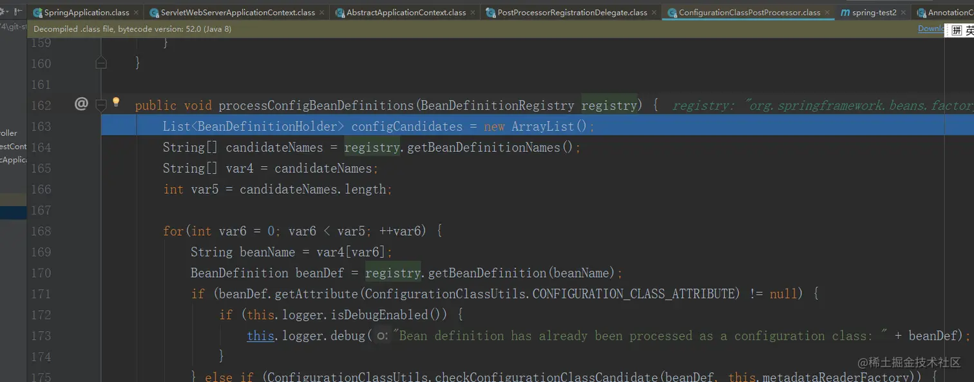Switch to the spring-test2 tab
The width and height of the screenshot is (974, 382).
(x=874, y=12)
